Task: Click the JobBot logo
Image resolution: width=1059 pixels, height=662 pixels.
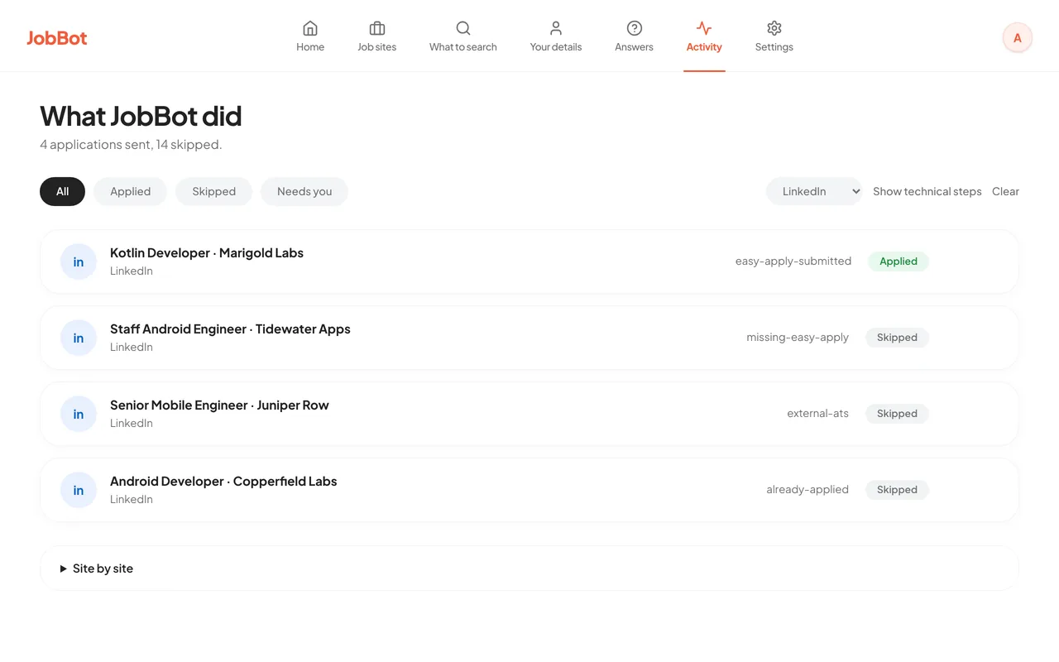Action: [x=57, y=37]
